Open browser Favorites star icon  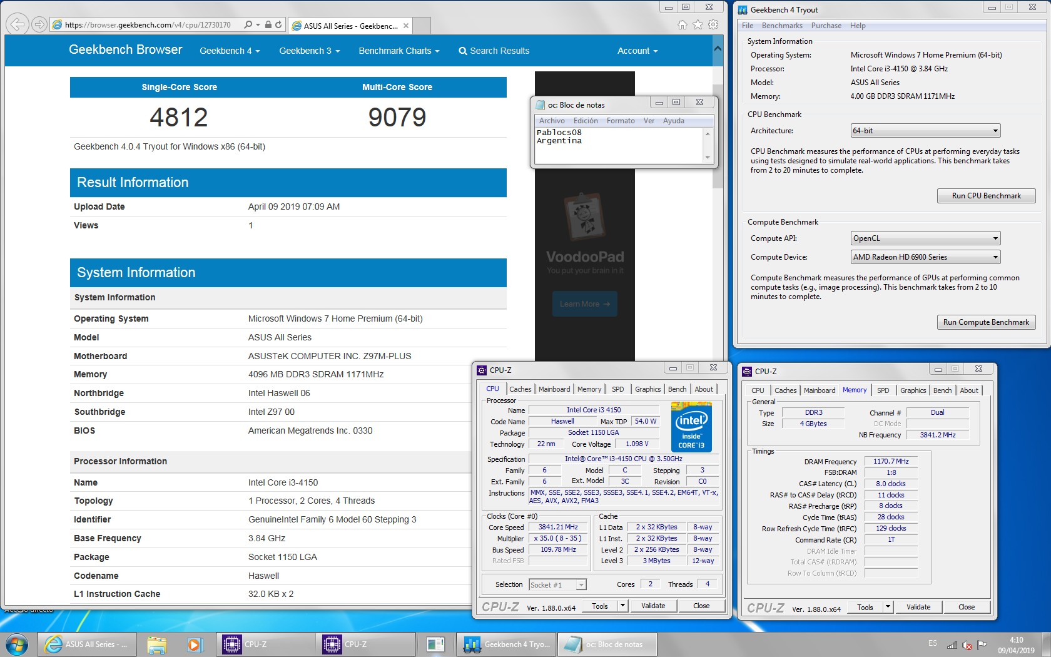(698, 25)
